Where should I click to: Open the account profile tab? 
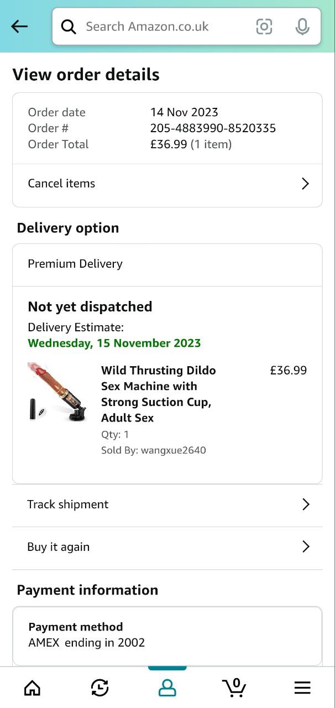[x=167, y=688]
